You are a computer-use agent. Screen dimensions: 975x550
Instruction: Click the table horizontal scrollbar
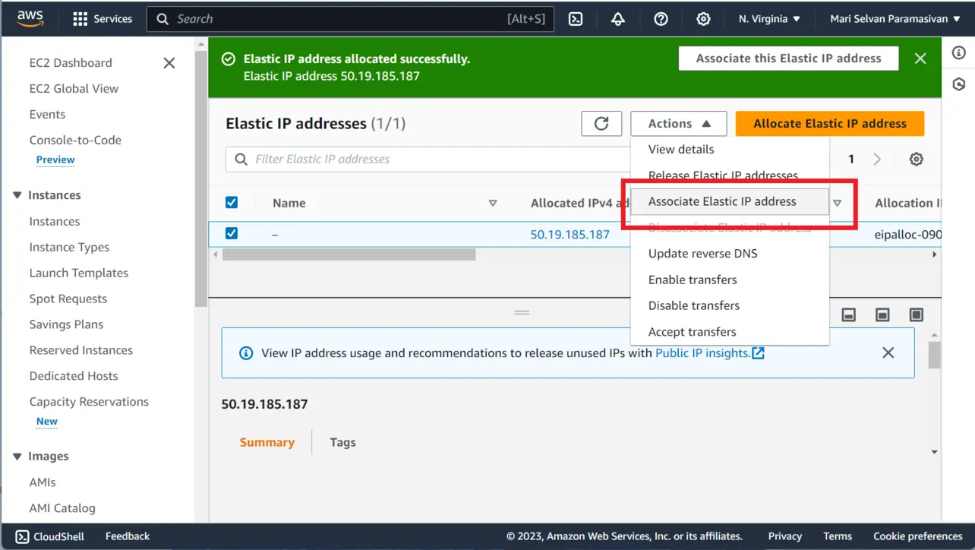point(349,254)
